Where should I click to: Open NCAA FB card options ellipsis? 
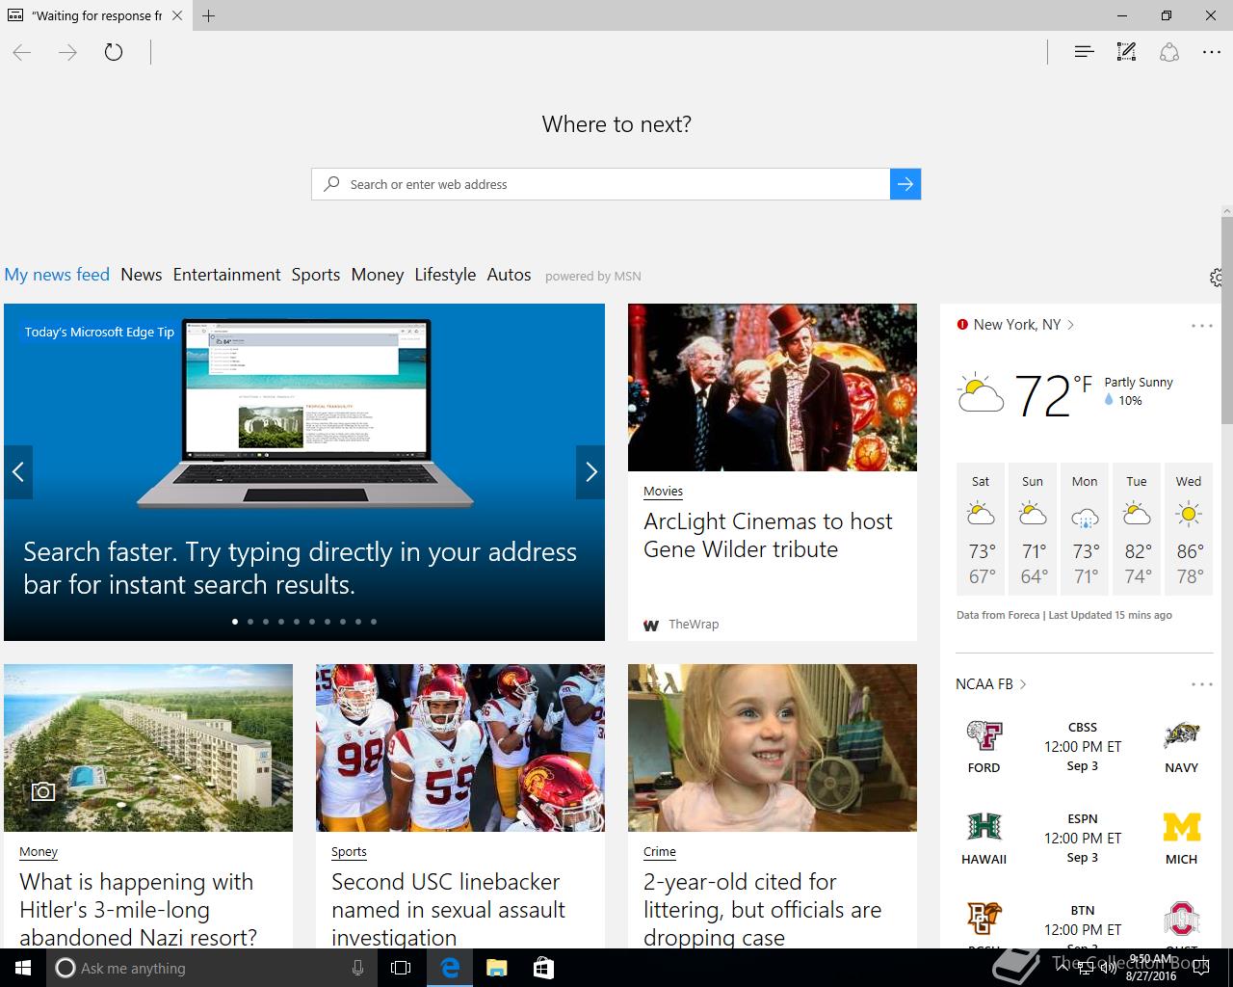tap(1202, 684)
